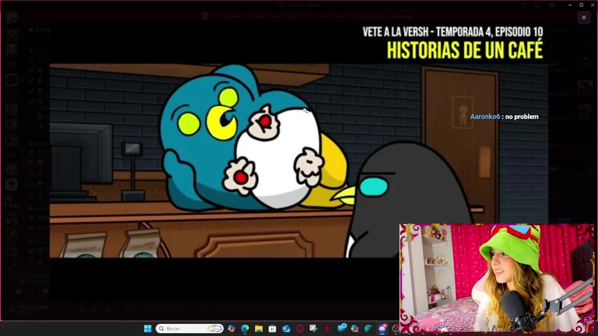Close the video overlay with the X button
This screenshot has height=336, width=598.
click(x=584, y=17)
